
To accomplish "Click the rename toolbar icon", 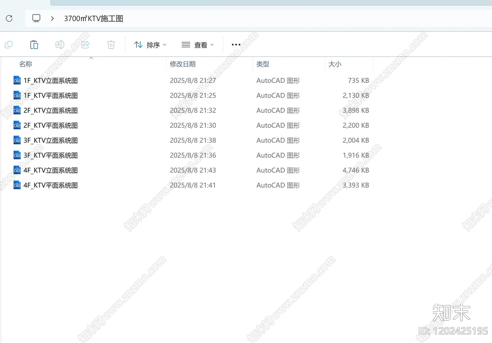I will coord(60,45).
